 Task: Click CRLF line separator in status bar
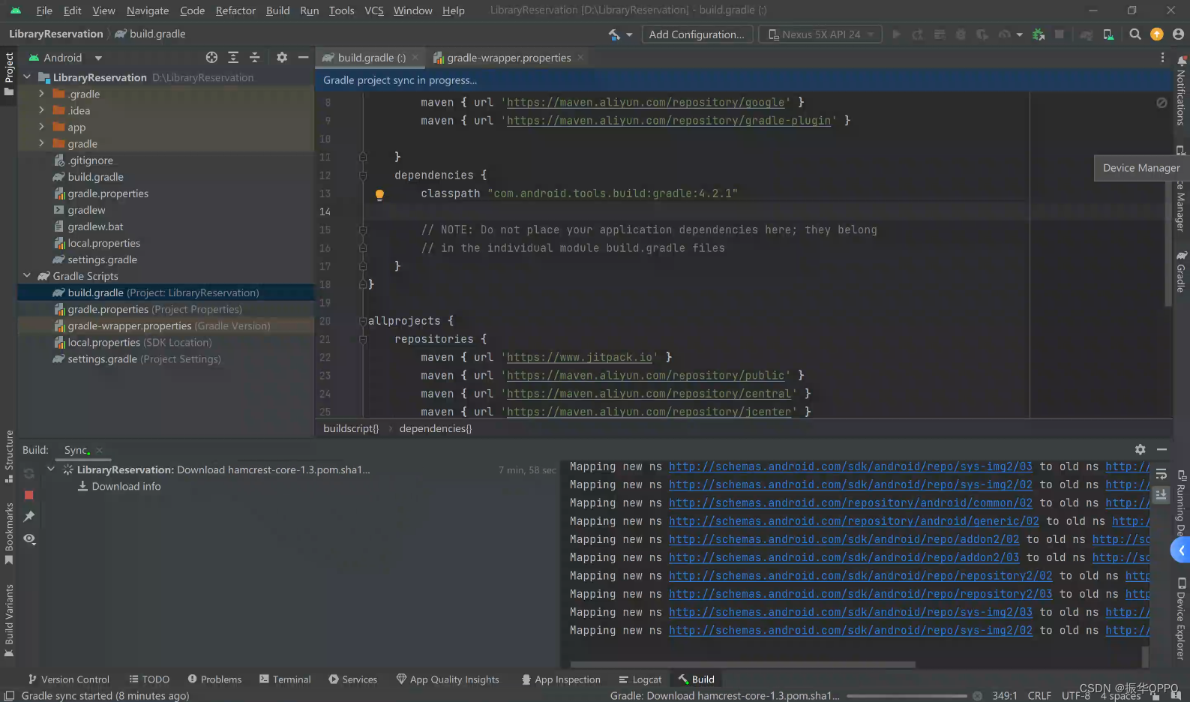coord(1039,696)
